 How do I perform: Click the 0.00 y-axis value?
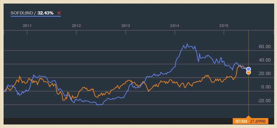click(266, 87)
